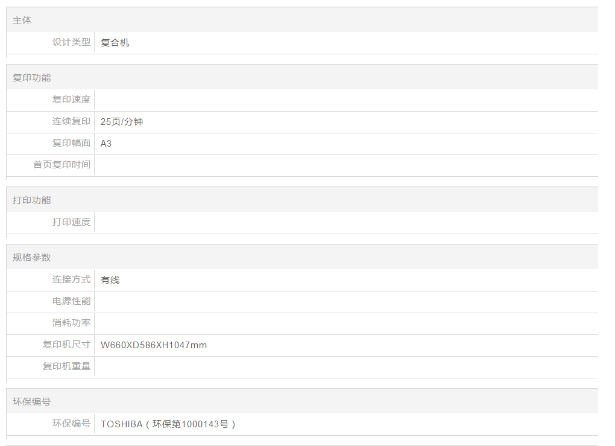Select the 打印速度 row label
The width and height of the screenshot is (615, 446).
[71, 222]
